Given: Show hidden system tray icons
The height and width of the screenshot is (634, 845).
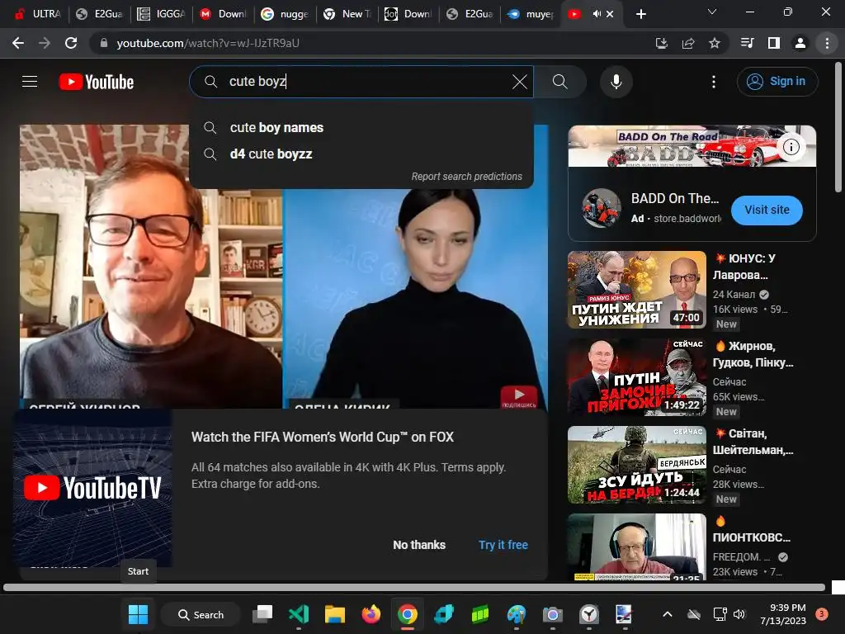Looking at the screenshot, I should pos(667,614).
